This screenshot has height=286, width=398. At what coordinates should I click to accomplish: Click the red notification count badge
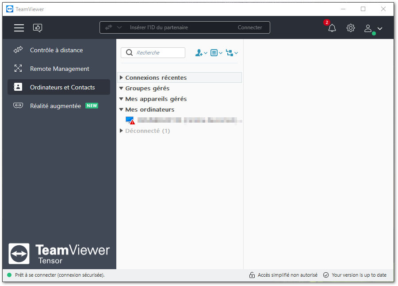tap(327, 23)
